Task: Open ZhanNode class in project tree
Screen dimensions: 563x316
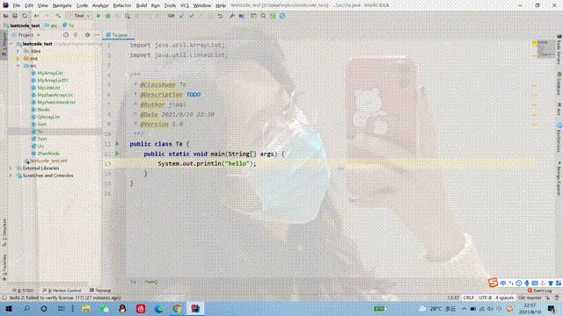Action: pyautogui.click(x=48, y=154)
